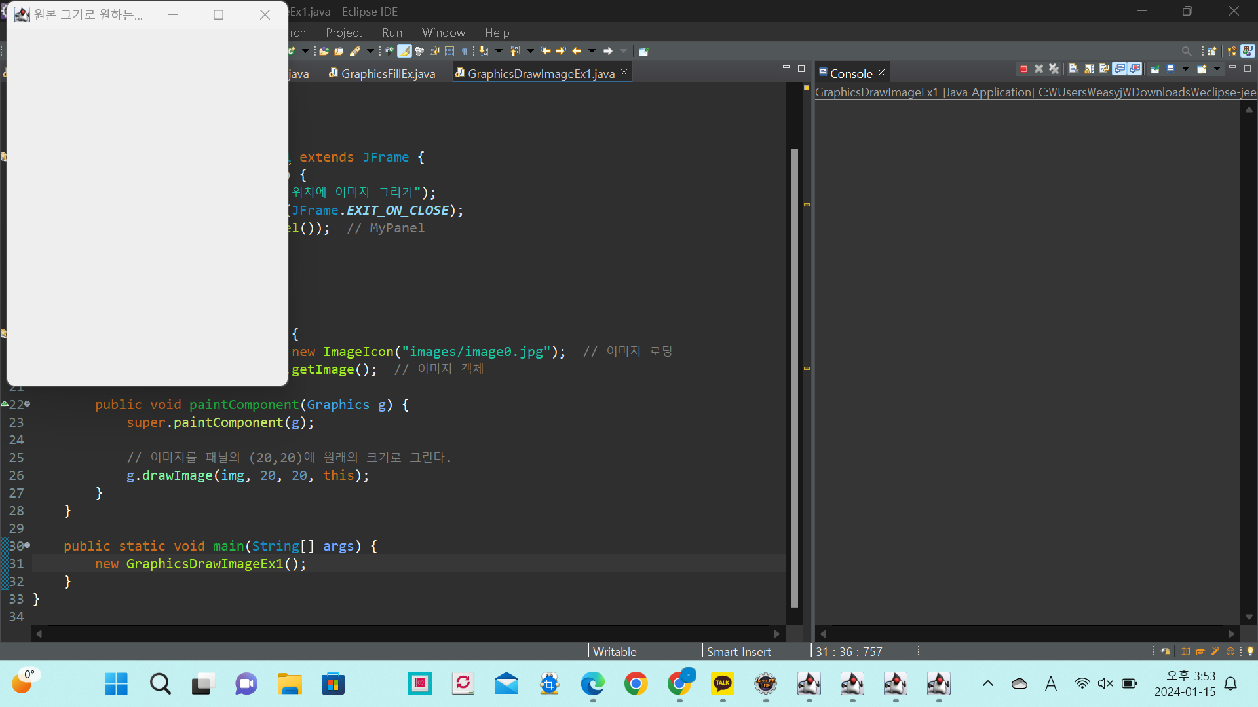Expand the Display Selected Console dropdown
1258x707 pixels.
tap(1185, 69)
